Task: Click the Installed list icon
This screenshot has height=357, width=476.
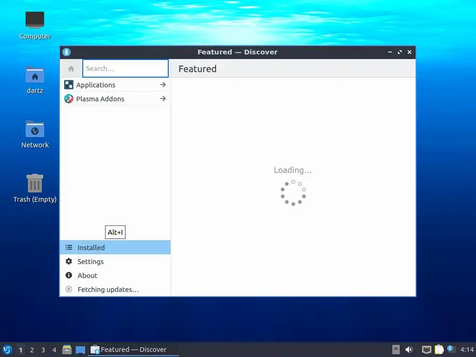Action: [69, 247]
